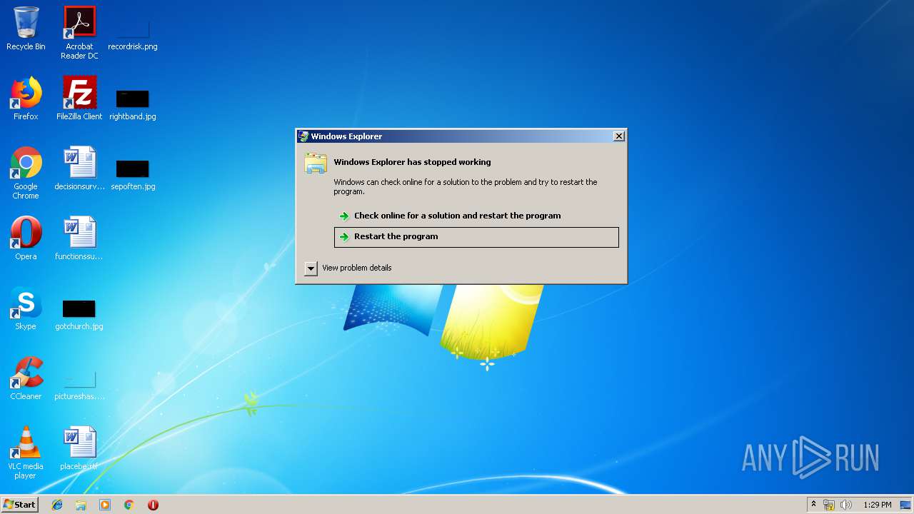This screenshot has width=914, height=514.
Task: Select the placebe.rtf document icon
Action: [79, 448]
